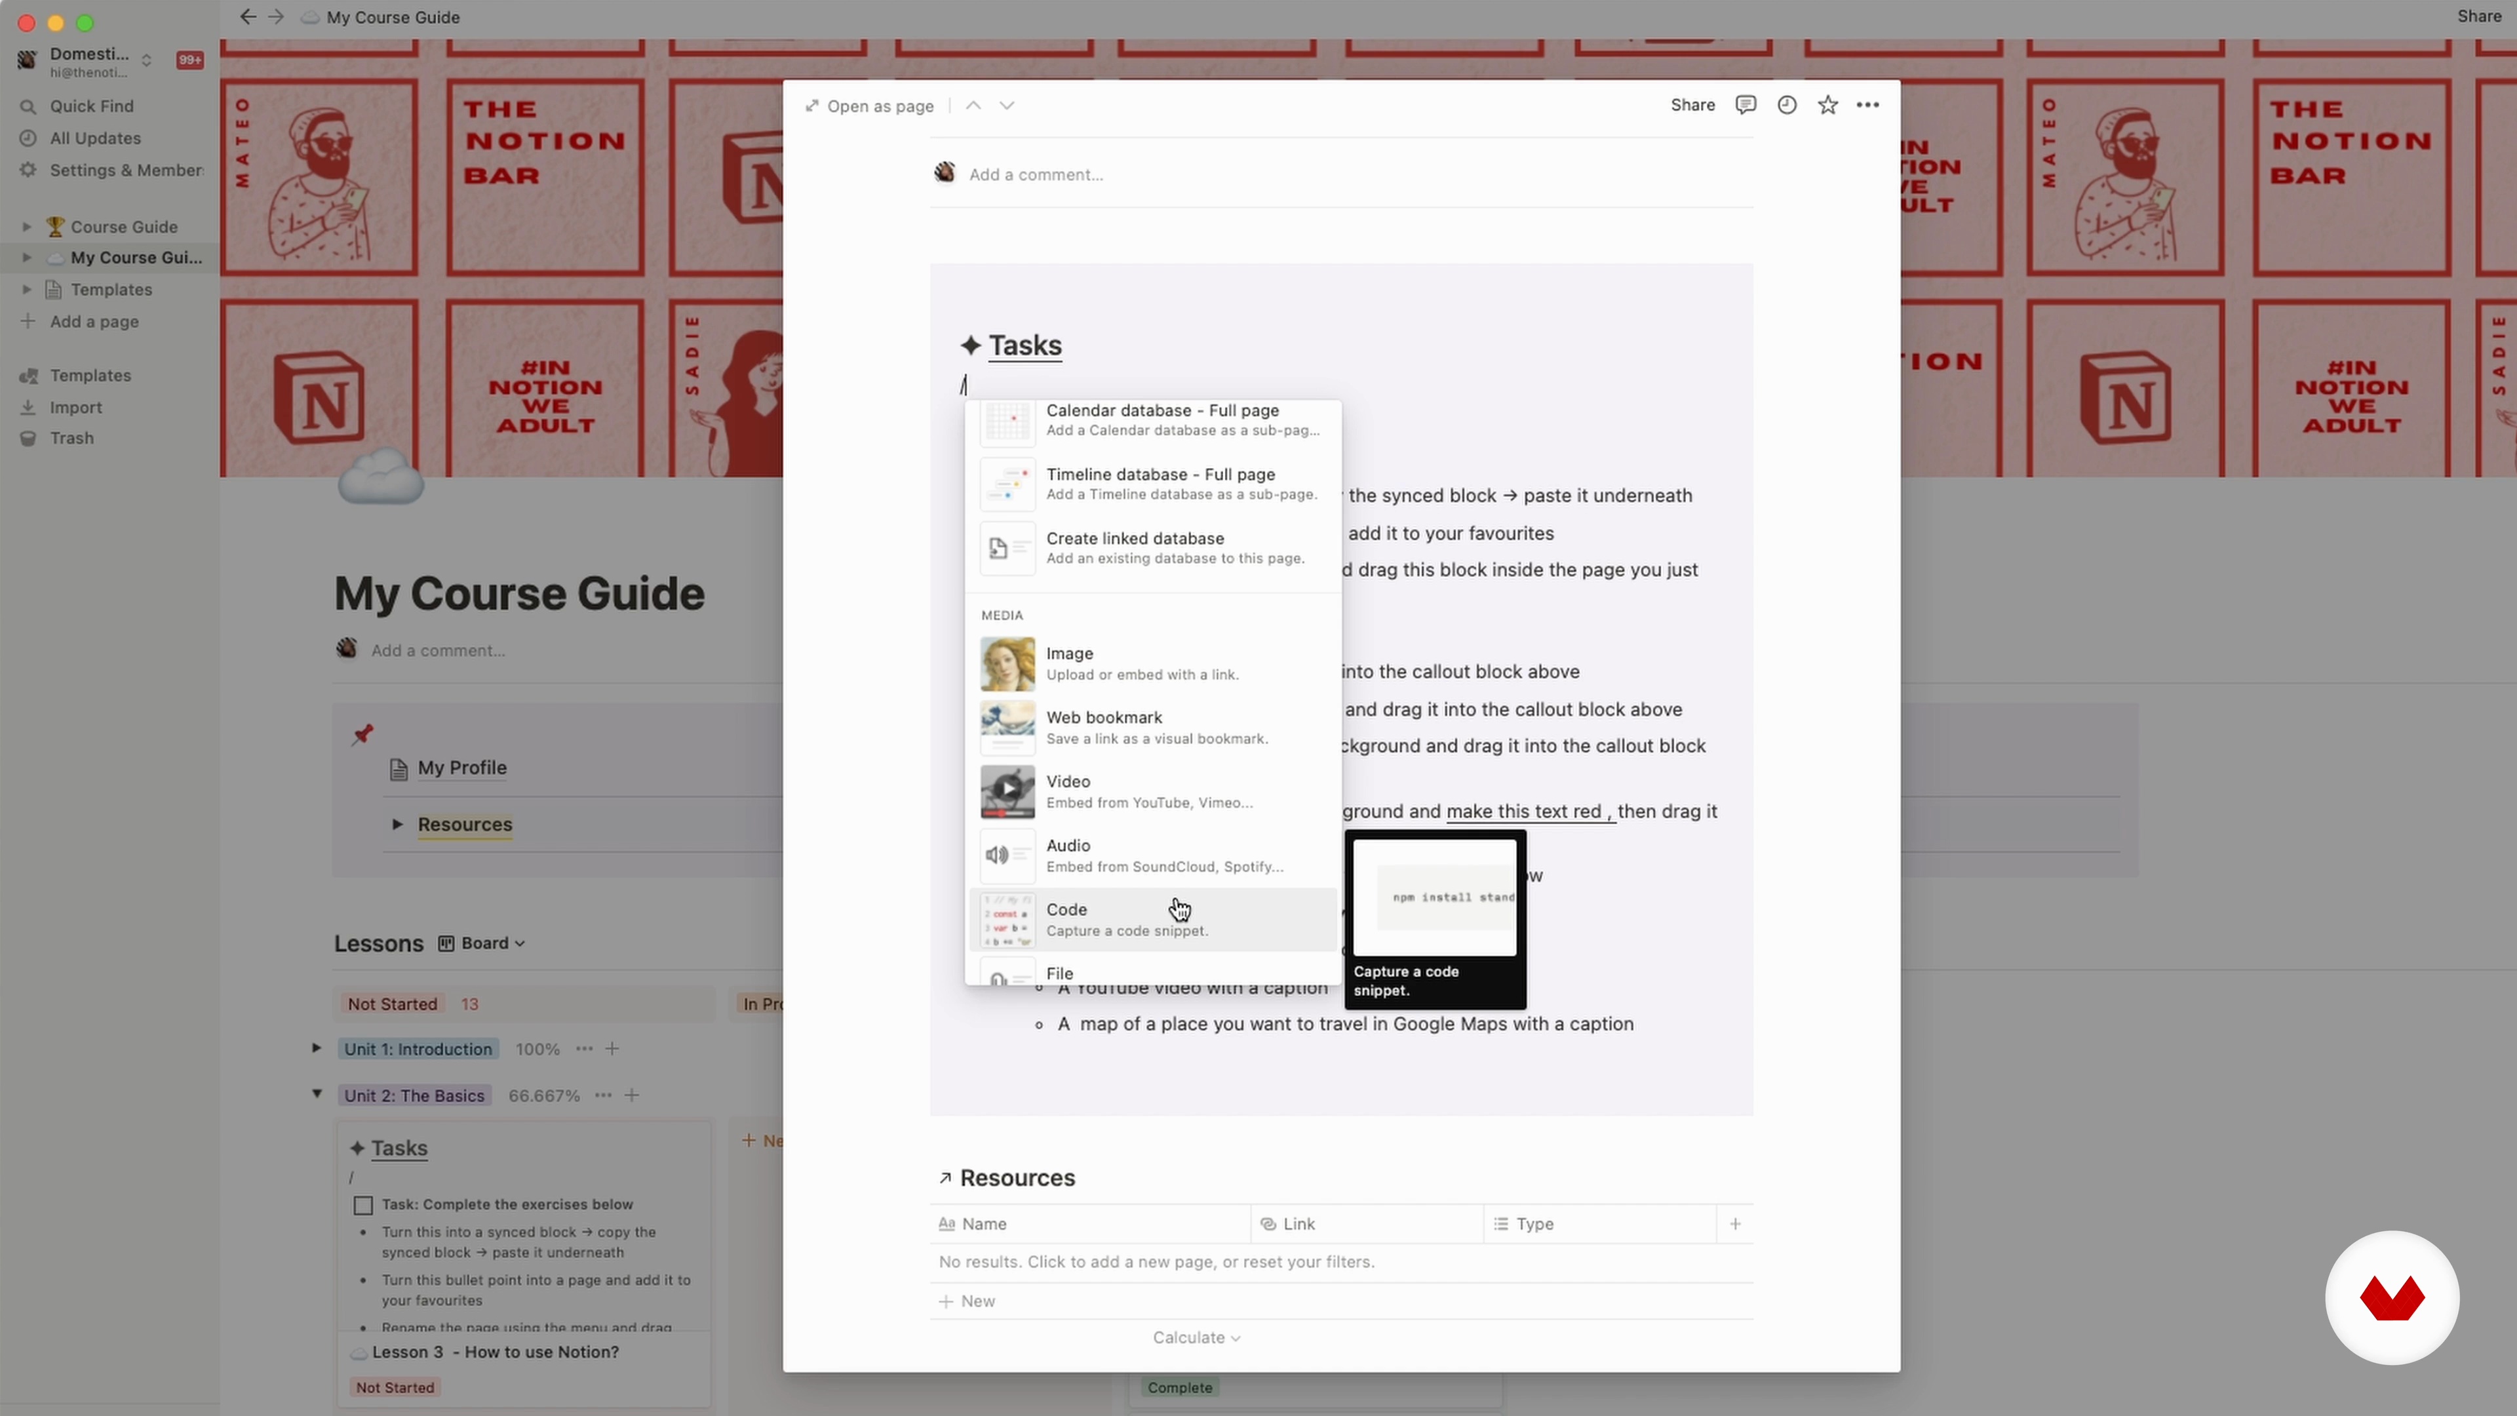Click Share in the modal header
This screenshot has height=1416, width=2517.
pyautogui.click(x=1692, y=105)
